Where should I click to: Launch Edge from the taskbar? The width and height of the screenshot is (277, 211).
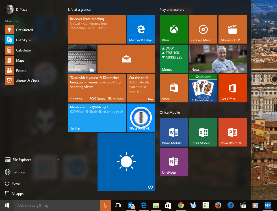click(x=144, y=205)
